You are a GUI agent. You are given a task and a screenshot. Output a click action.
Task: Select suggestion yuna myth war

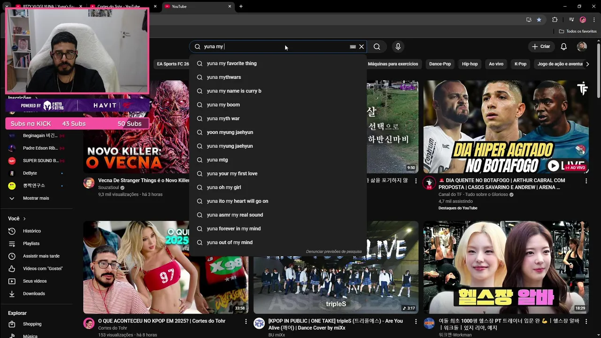(x=278, y=118)
